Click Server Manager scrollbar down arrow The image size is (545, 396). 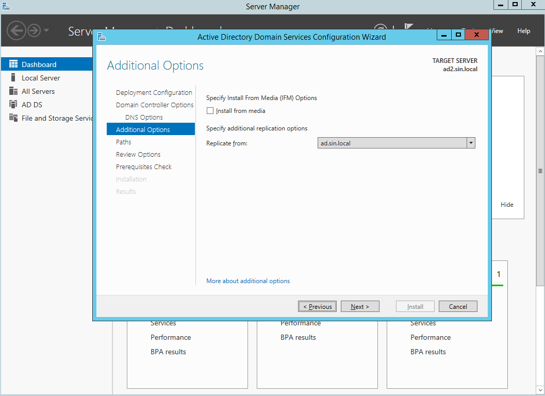(540, 390)
